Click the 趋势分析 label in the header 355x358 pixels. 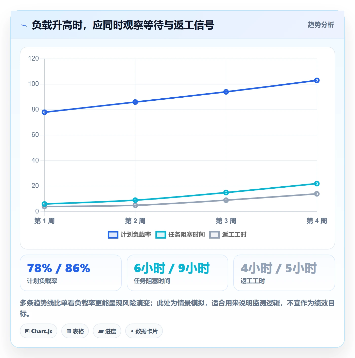(321, 25)
